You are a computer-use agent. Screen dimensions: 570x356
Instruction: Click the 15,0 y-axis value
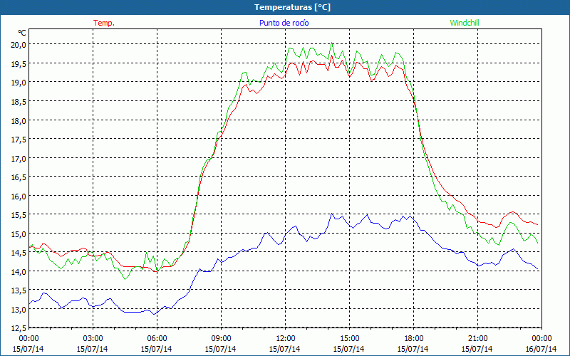pos(19,234)
